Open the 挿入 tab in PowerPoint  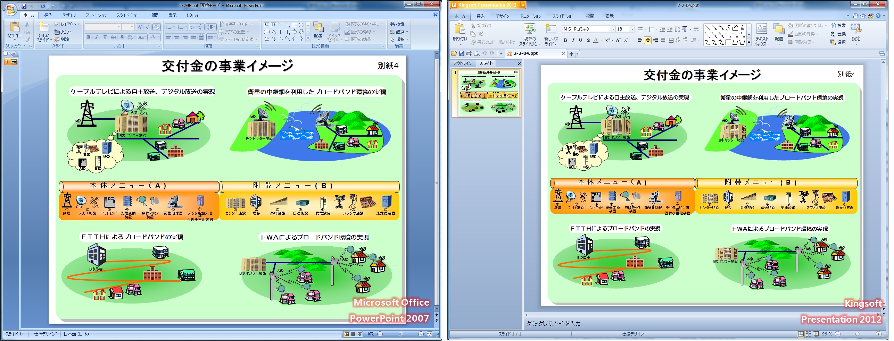click(x=48, y=15)
